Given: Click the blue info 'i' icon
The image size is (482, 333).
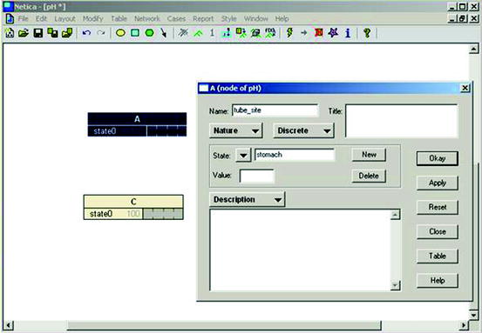Looking at the screenshot, I should click(x=348, y=33).
